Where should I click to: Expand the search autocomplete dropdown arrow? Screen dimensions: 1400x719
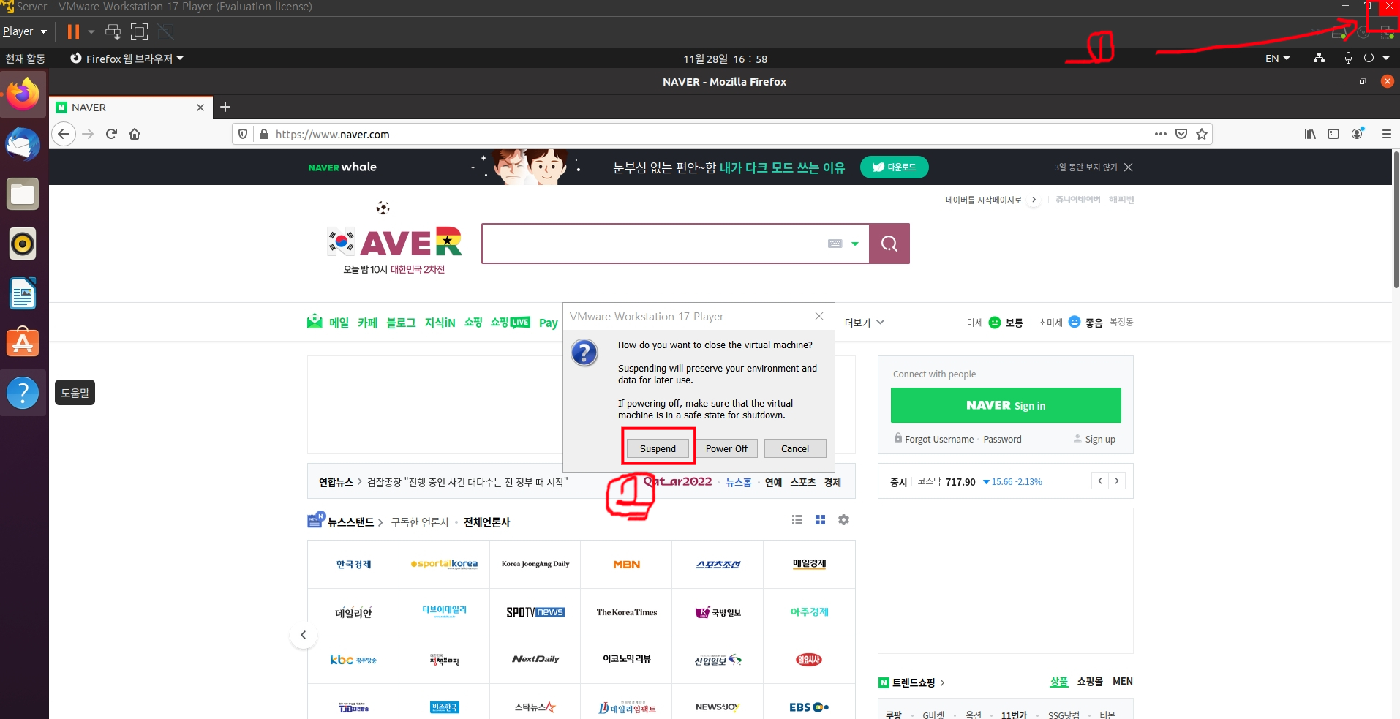tap(855, 244)
